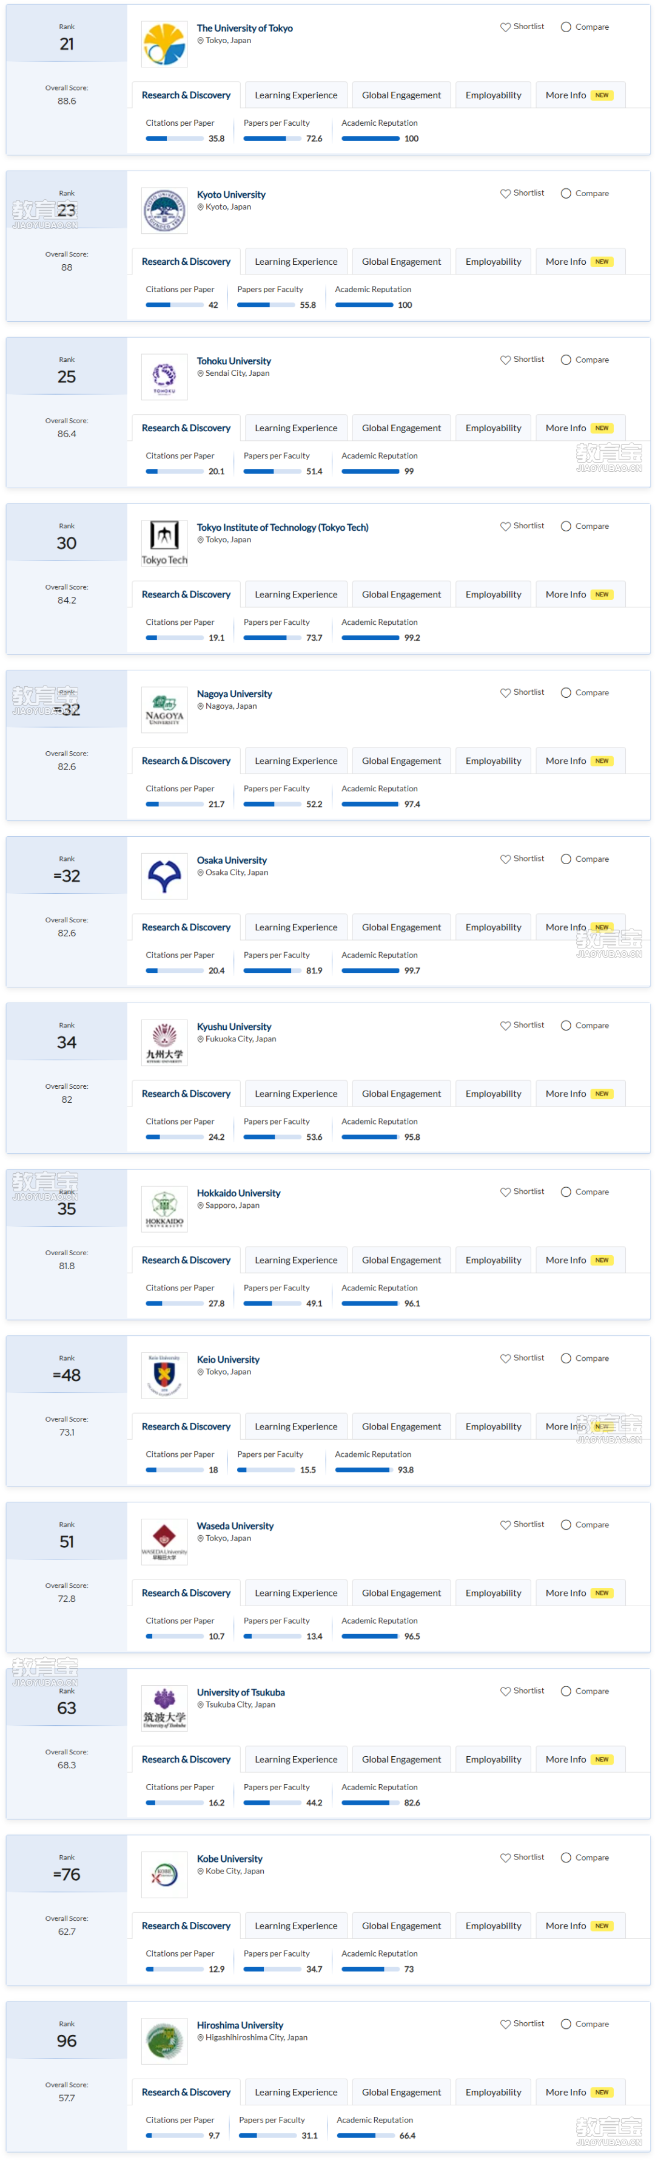Click Osaka University crest logo

coord(164,876)
